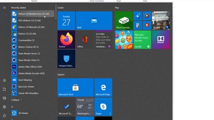Open the Xbox Console Companion tile
Screen dimensions: 214x120
click(124, 21)
